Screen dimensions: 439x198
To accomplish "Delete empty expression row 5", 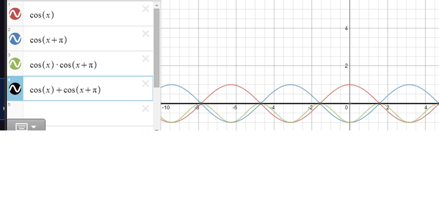I will 145,108.
